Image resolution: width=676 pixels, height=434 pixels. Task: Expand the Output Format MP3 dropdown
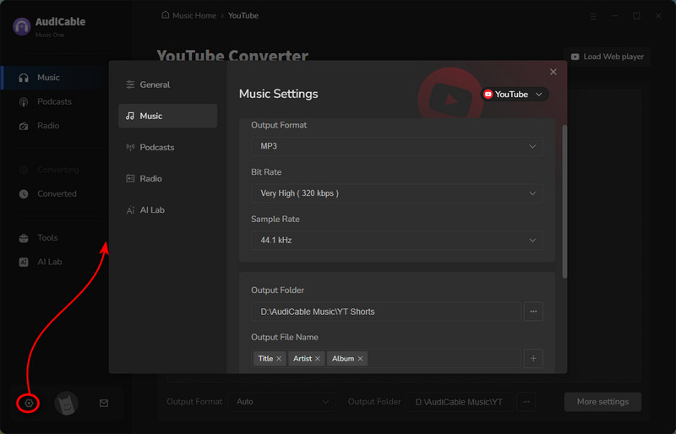[396, 147]
